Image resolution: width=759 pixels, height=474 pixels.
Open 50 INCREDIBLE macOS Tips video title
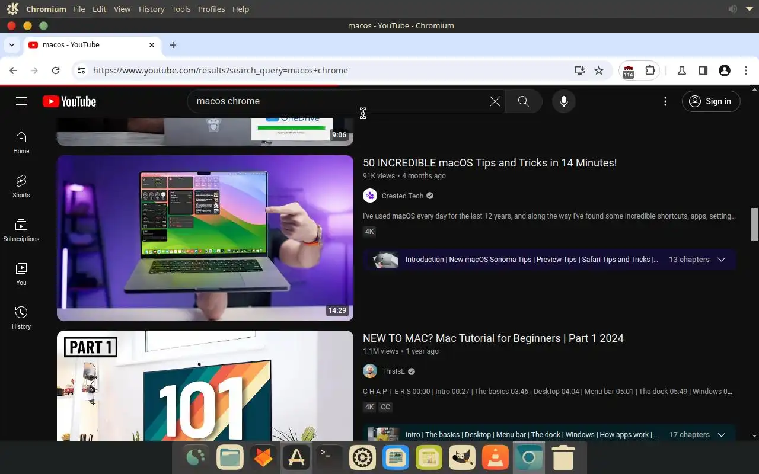[490, 163]
